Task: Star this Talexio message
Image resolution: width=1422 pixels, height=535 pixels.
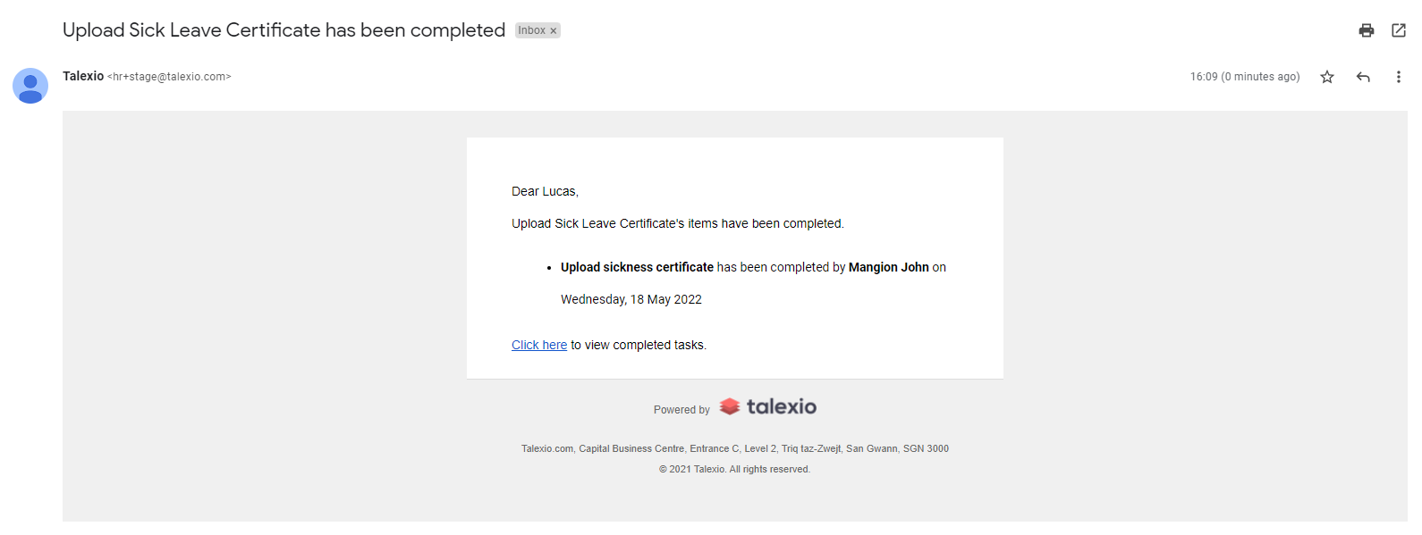Action: point(1327,77)
